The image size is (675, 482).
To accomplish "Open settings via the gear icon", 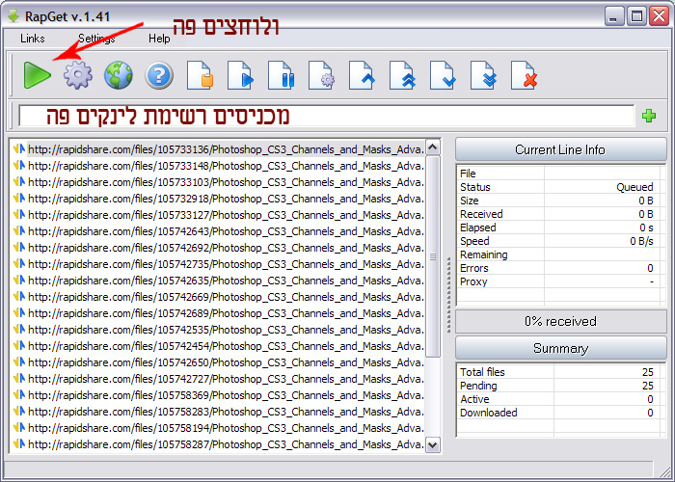I will (78, 75).
